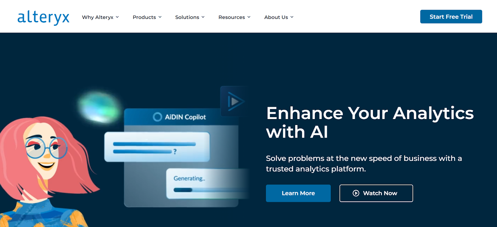497x227 pixels.
Task: Click the glowing green orb graphic
Action: [98, 107]
